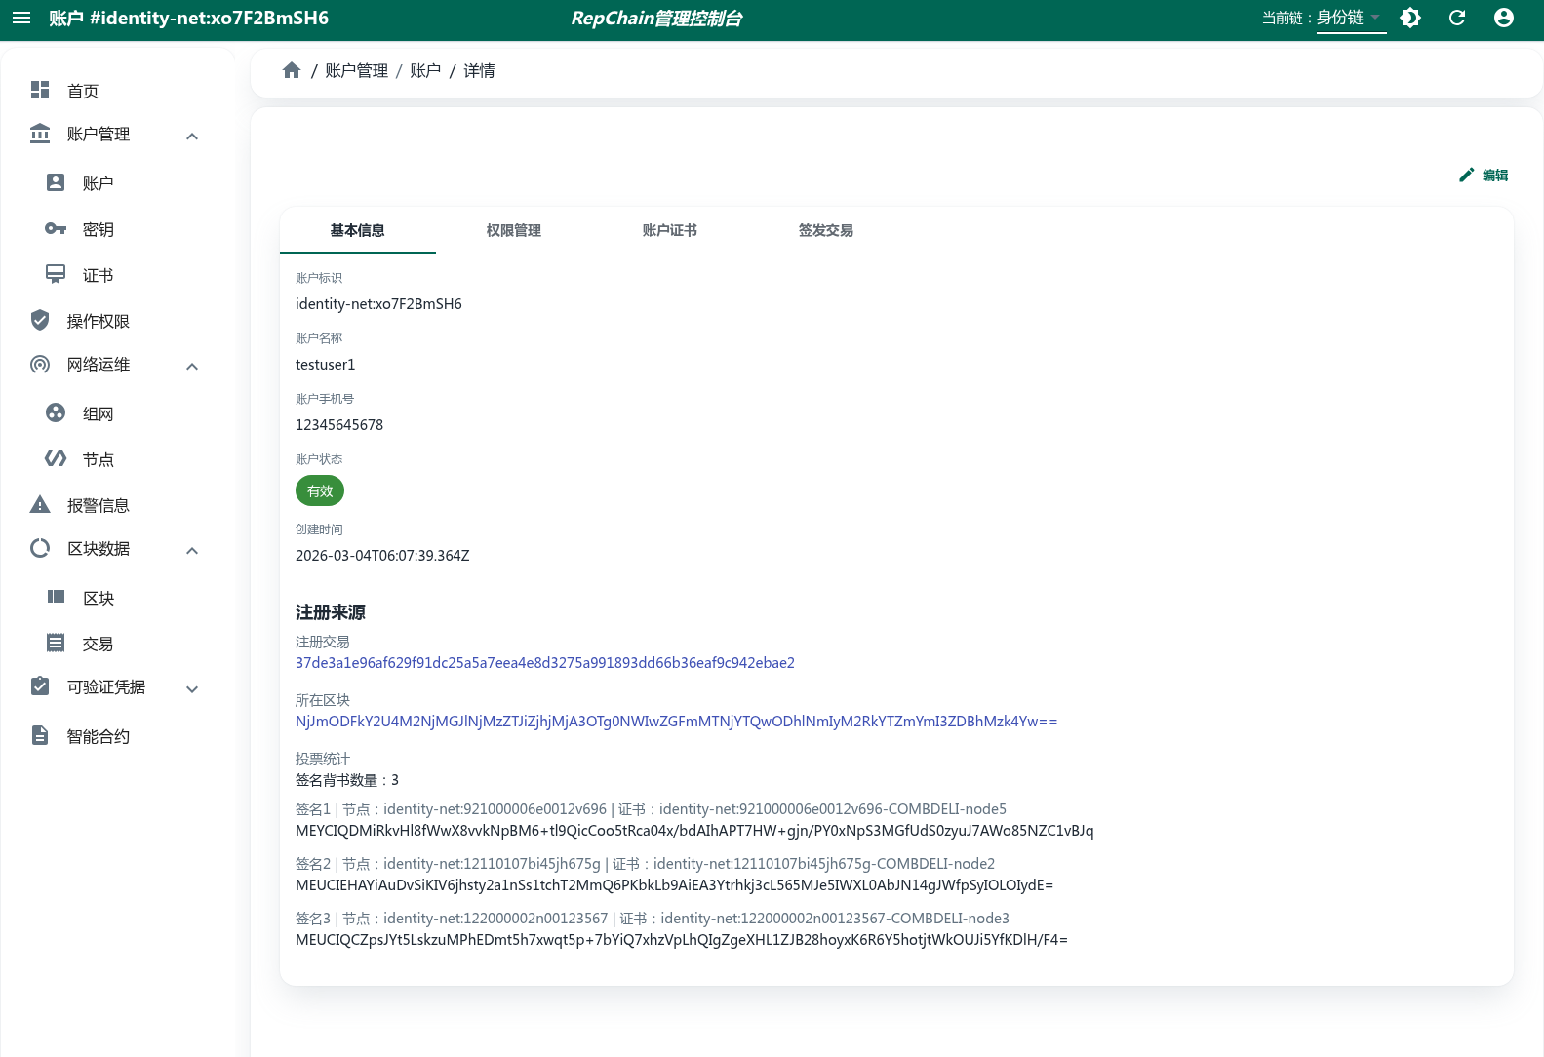Open the user profile icon
The width and height of the screenshot is (1544, 1057).
point(1504,18)
